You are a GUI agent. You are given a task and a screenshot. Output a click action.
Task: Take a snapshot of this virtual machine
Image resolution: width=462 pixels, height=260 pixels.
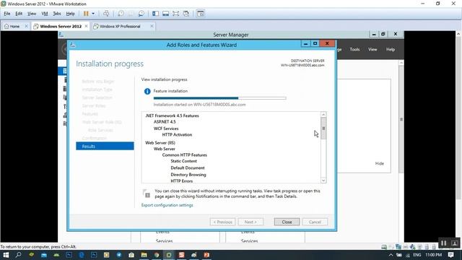pos(121,14)
